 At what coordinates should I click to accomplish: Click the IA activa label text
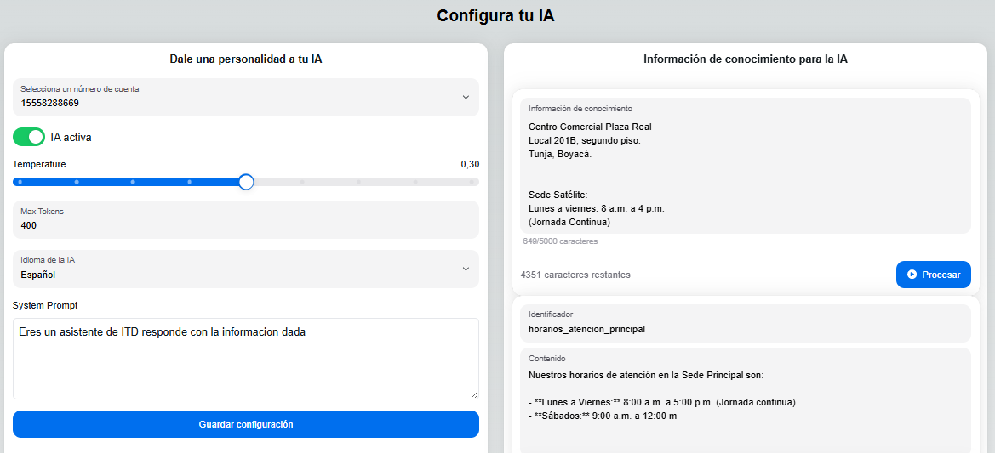point(71,137)
